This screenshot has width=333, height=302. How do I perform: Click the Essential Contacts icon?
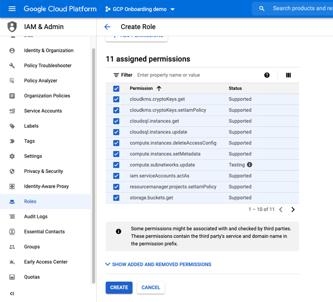12,231
